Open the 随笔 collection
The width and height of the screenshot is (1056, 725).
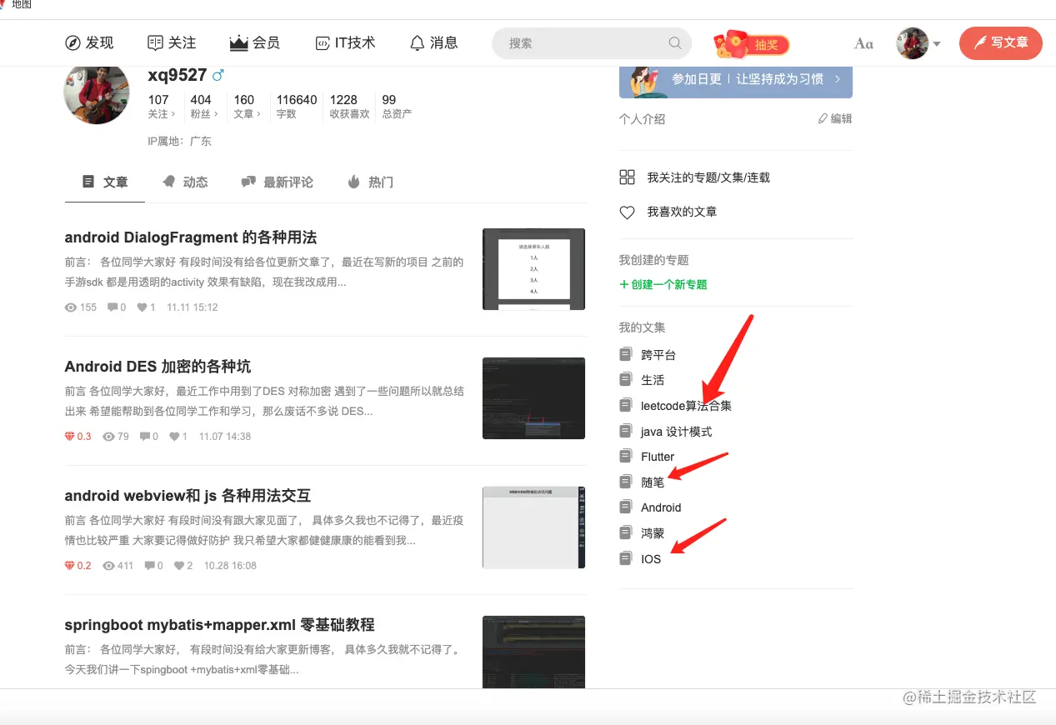[653, 482]
